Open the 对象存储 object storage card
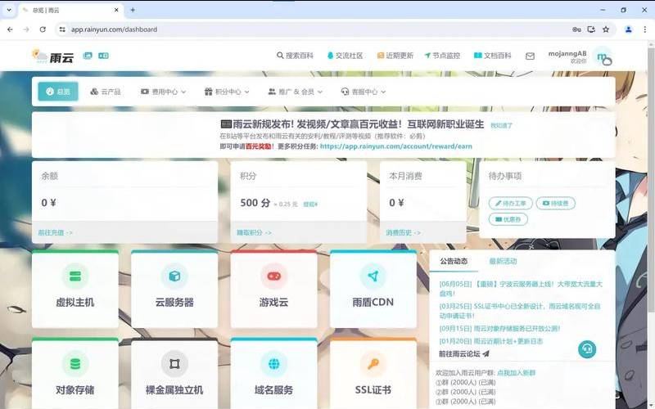 click(x=75, y=374)
